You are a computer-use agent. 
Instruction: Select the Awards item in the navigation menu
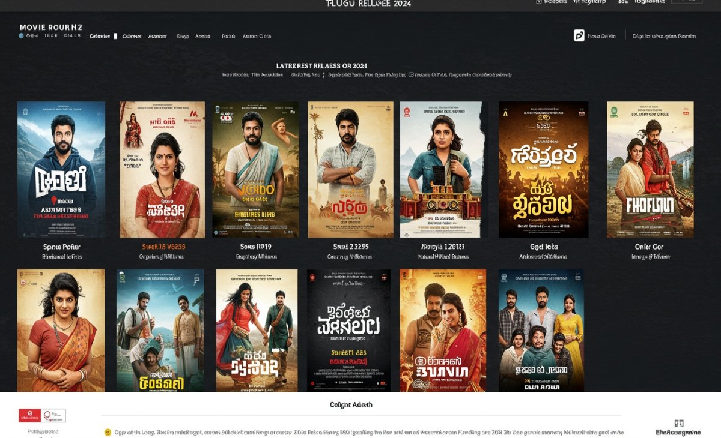(x=202, y=35)
